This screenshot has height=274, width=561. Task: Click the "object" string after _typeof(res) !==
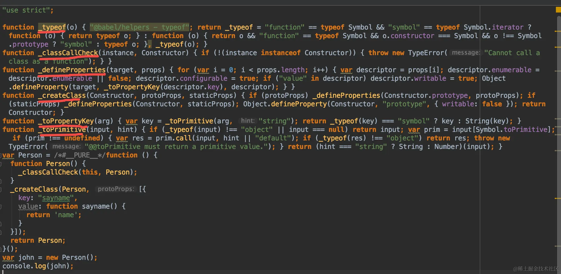pyautogui.click(x=402, y=138)
